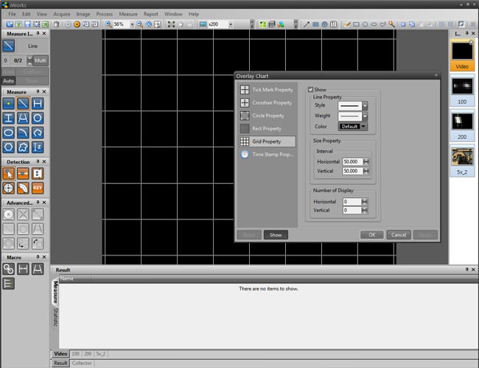Open the x200 magnification dropdown

[231, 24]
